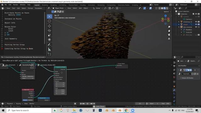Click the current frame number field
Image resolution: width=201 pixels, height=113 pixels.
click(140, 104)
